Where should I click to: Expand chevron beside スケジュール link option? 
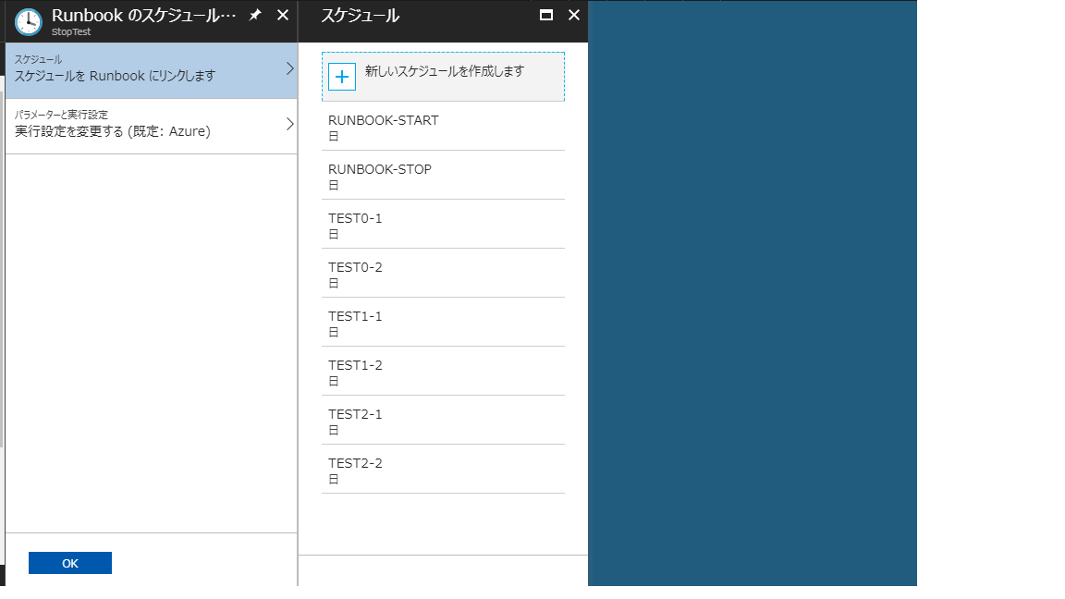[290, 68]
